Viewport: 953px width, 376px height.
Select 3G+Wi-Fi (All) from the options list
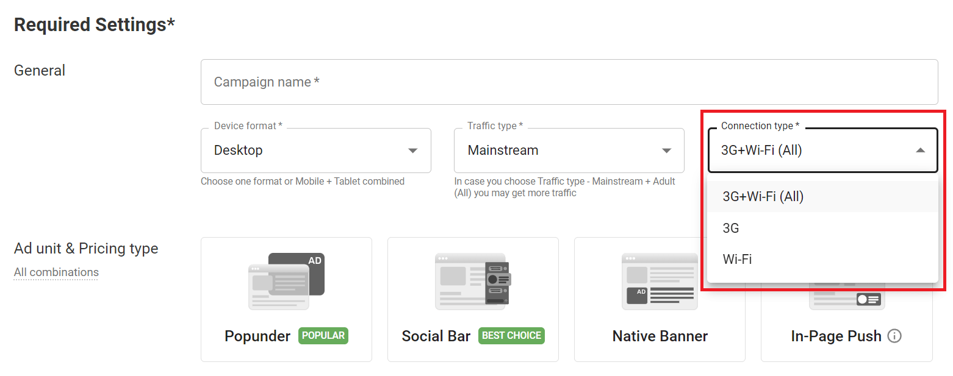coord(763,197)
